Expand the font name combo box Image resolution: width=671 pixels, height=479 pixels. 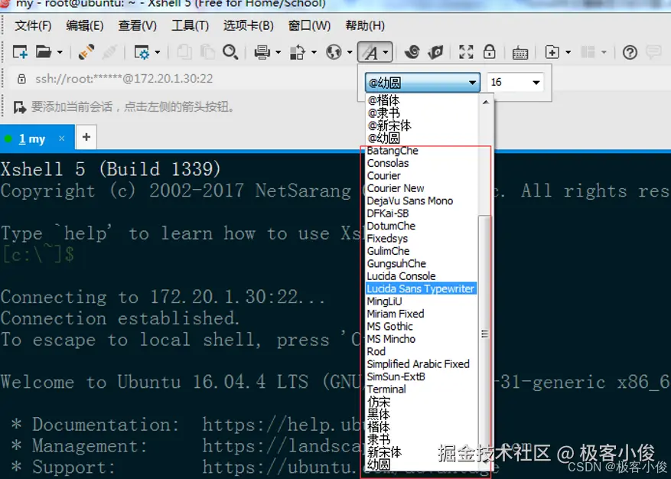422,82
